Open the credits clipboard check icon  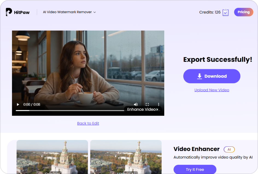point(225,13)
